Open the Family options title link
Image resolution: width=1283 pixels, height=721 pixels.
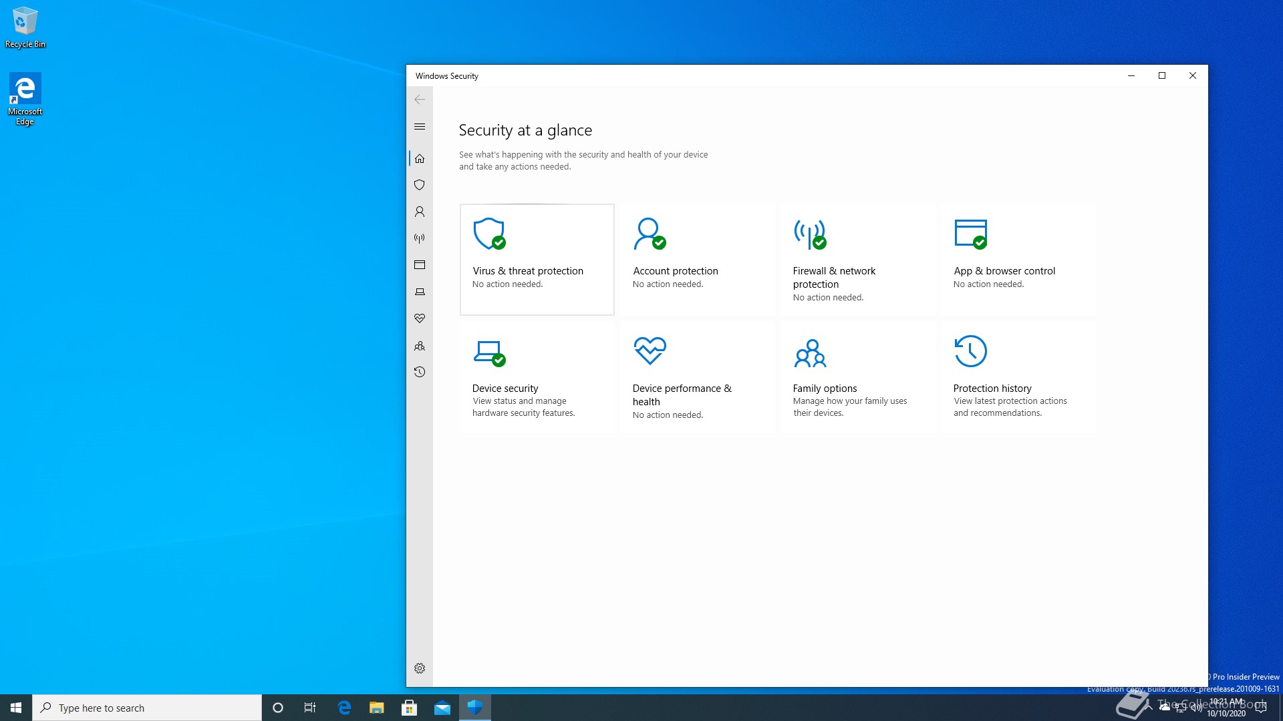[825, 388]
